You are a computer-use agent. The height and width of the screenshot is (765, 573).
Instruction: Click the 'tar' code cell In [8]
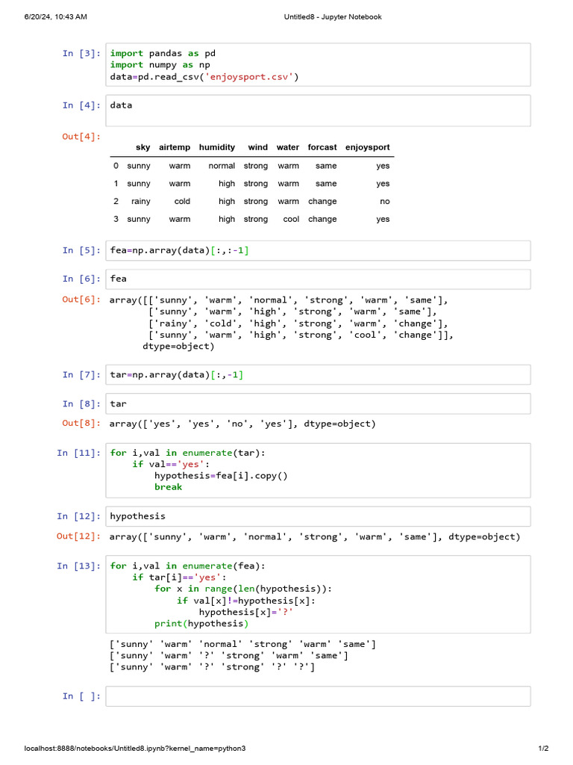(x=318, y=404)
